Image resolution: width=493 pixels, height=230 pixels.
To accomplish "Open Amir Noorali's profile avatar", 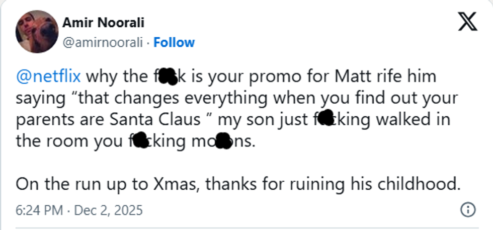I will 37,32.
